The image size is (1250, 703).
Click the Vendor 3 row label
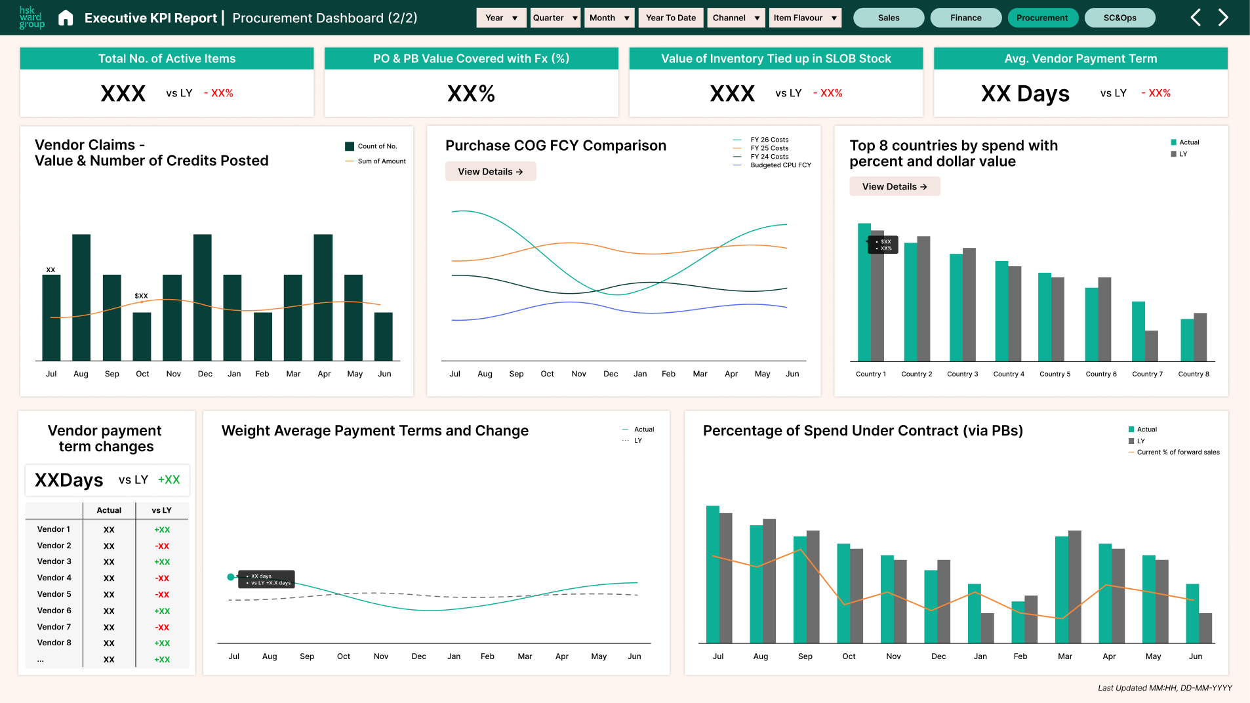coord(54,561)
